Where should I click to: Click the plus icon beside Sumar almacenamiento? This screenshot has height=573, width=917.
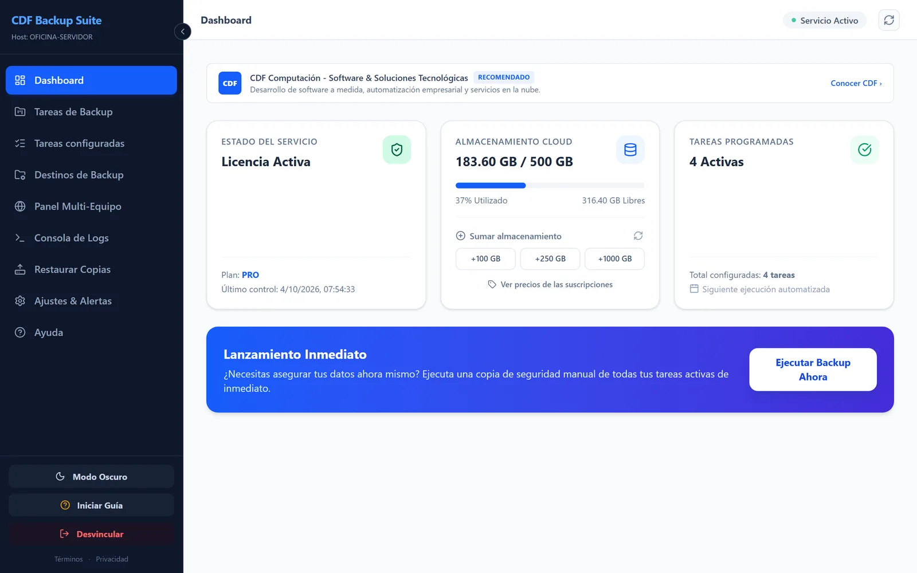(460, 236)
